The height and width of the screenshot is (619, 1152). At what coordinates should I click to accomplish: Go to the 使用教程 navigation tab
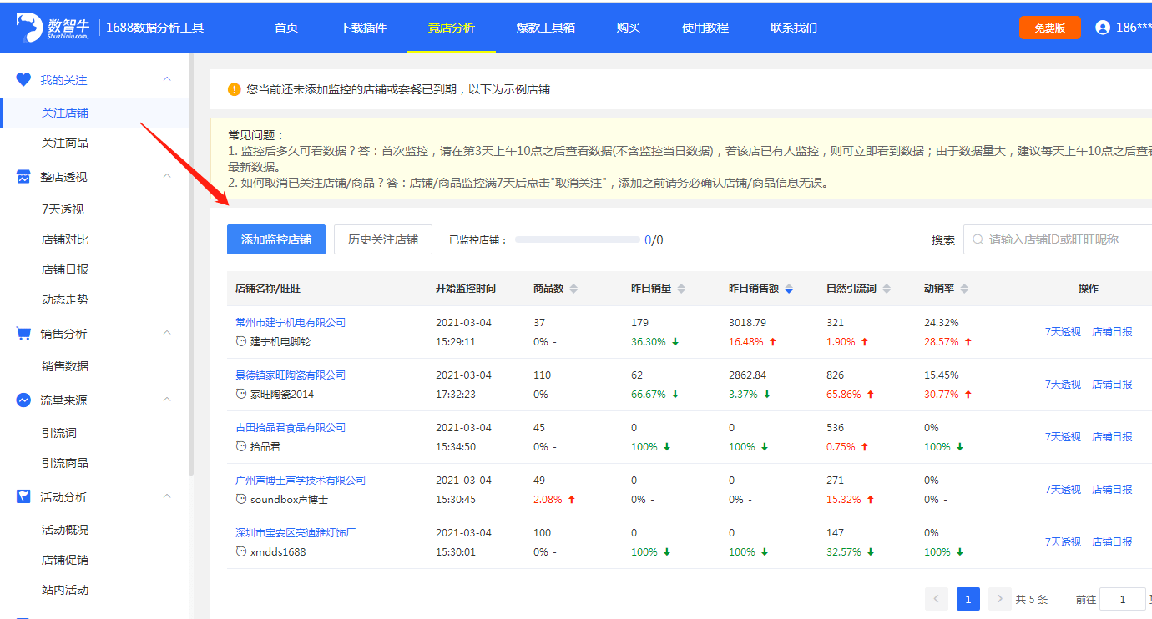click(705, 28)
